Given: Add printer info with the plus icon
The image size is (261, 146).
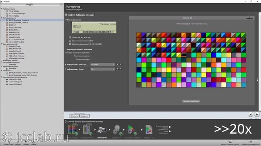Looking at the screenshot, I should point(117,64).
